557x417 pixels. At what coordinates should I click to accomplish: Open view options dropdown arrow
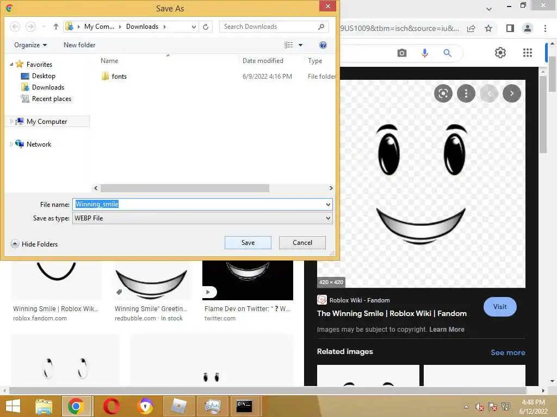tap(300, 45)
